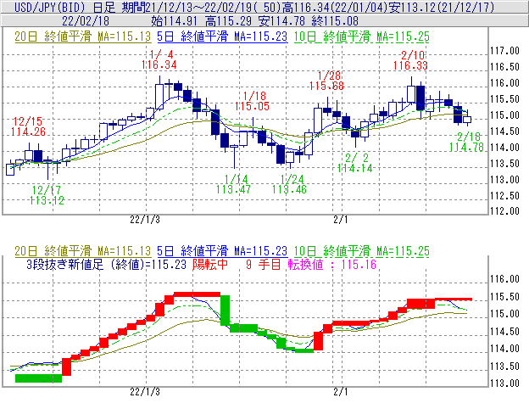Click the 2/1 date label under upper chart
The height and width of the screenshot is (403, 529).
pos(341,220)
